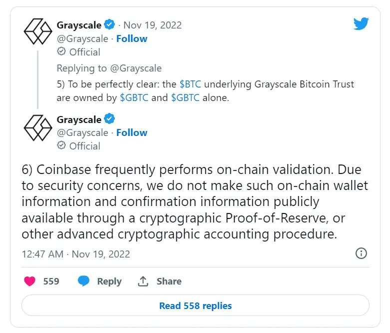Click the verified badge beside top Grayscale name
The width and height of the screenshot is (390, 333).
click(109, 24)
